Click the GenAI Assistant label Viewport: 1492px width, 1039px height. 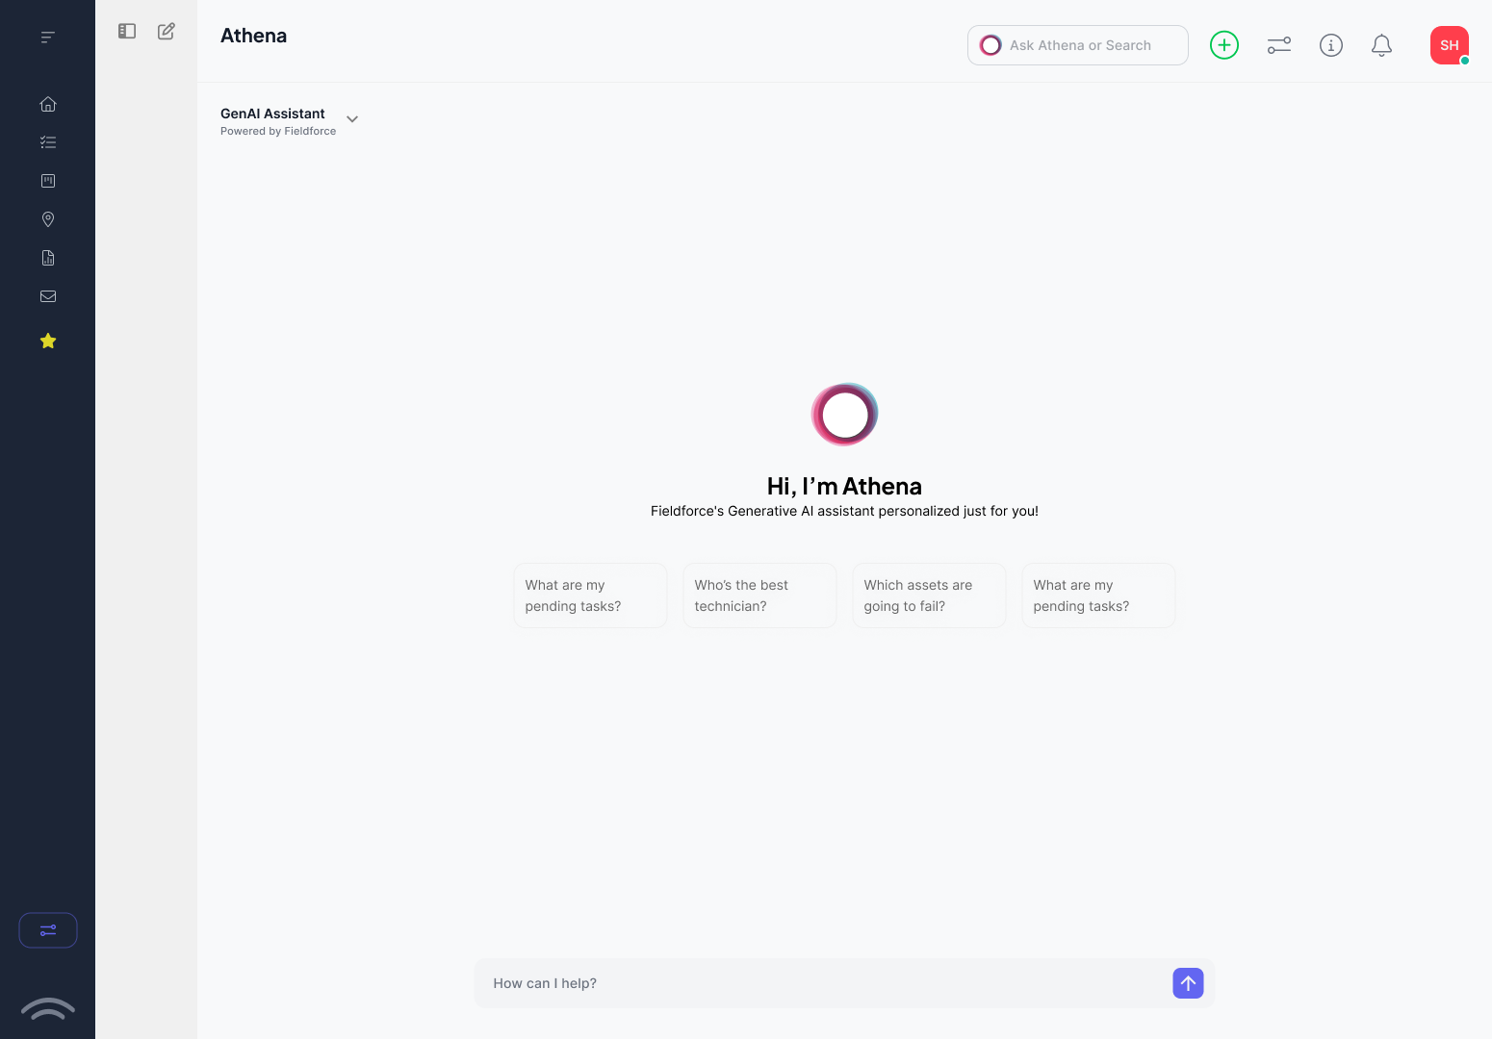tap(272, 114)
